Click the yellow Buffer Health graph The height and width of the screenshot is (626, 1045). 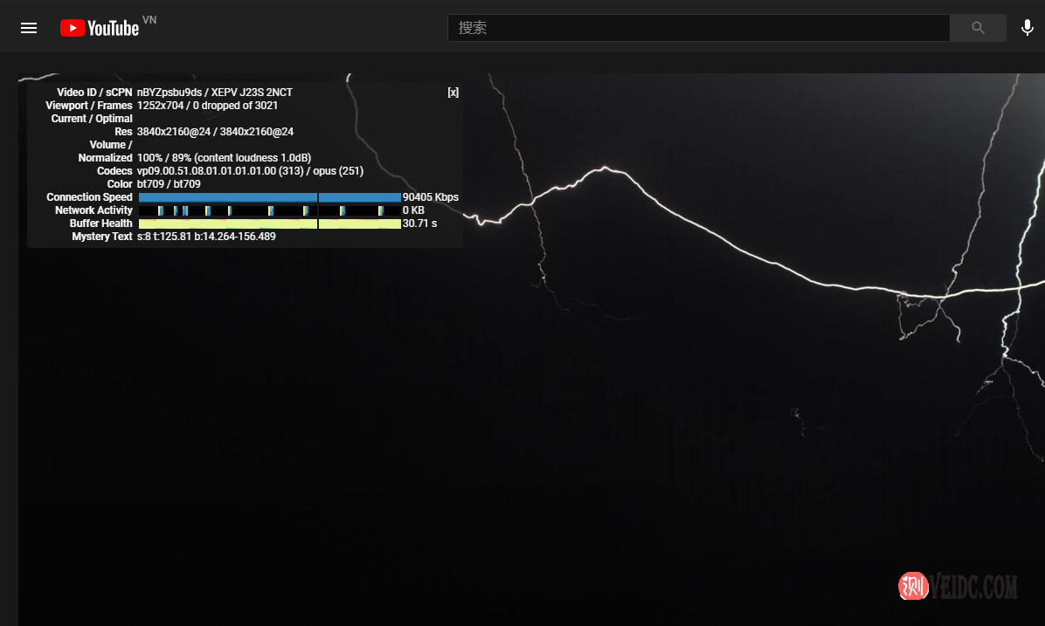[269, 224]
